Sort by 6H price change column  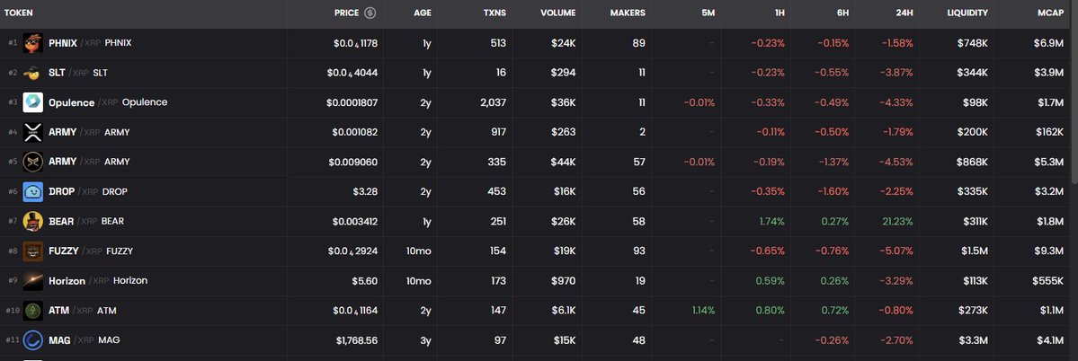842,13
